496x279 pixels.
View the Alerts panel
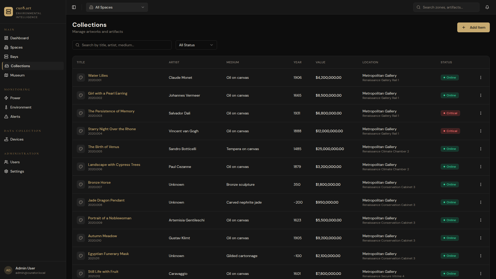pos(15,117)
